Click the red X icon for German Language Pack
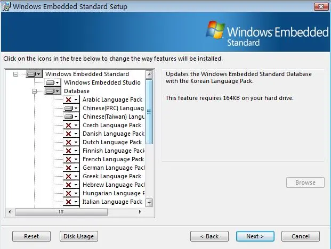Viewport: 331px width, 249px height. [68, 168]
